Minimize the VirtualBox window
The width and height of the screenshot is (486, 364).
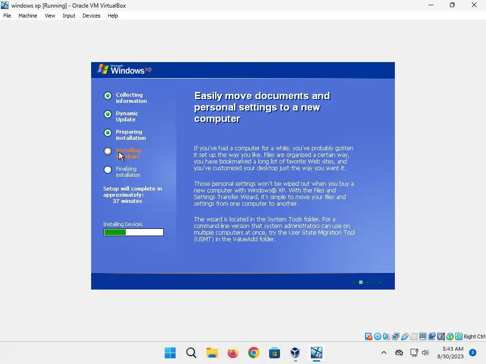(431, 5)
